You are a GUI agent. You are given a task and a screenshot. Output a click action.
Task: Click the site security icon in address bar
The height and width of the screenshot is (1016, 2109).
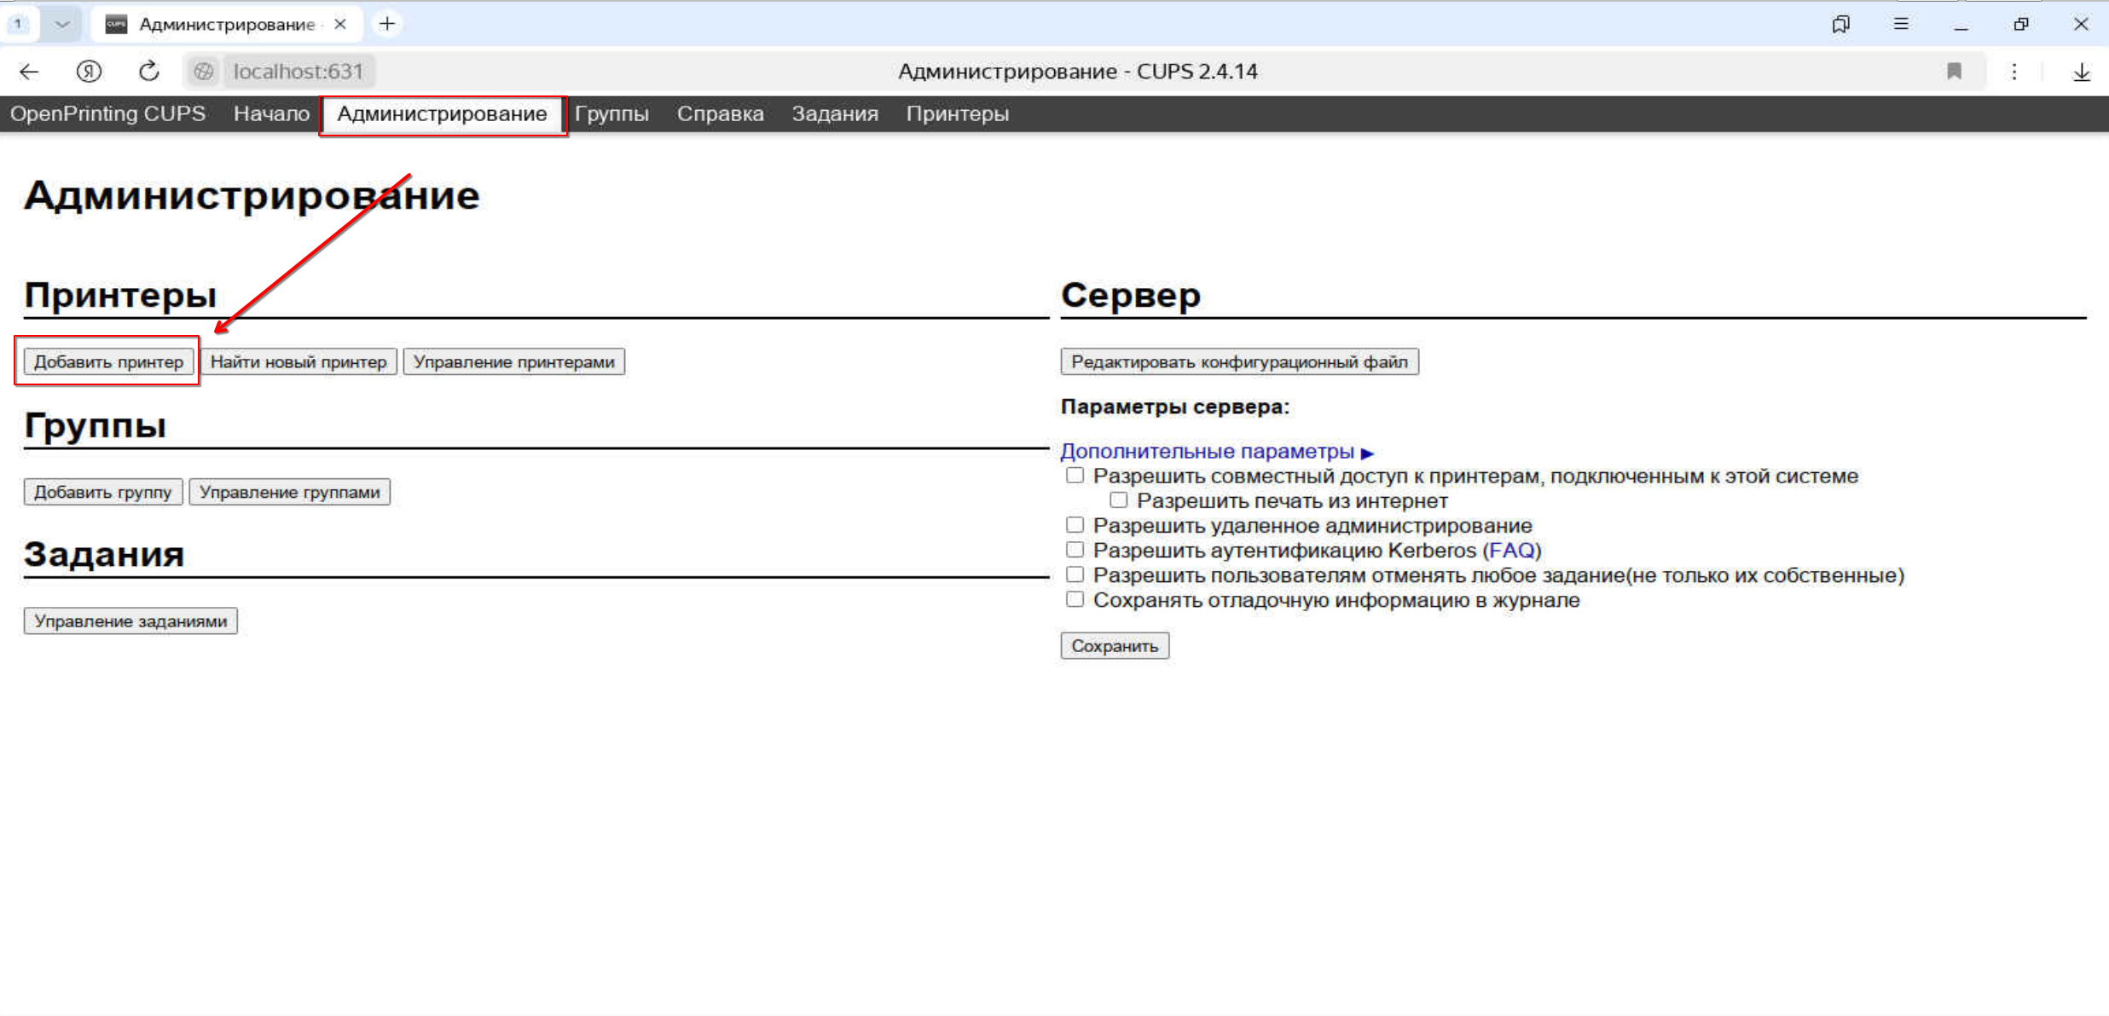click(204, 71)
